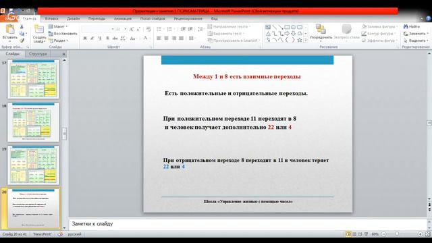Click the Arrange (Упорядочить) icon
Viewport: 432px width, 243px height.
321,29
